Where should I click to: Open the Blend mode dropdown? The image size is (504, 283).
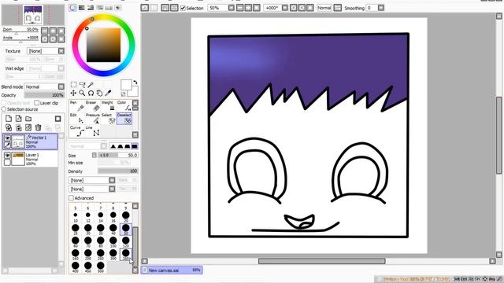point(61,86)
